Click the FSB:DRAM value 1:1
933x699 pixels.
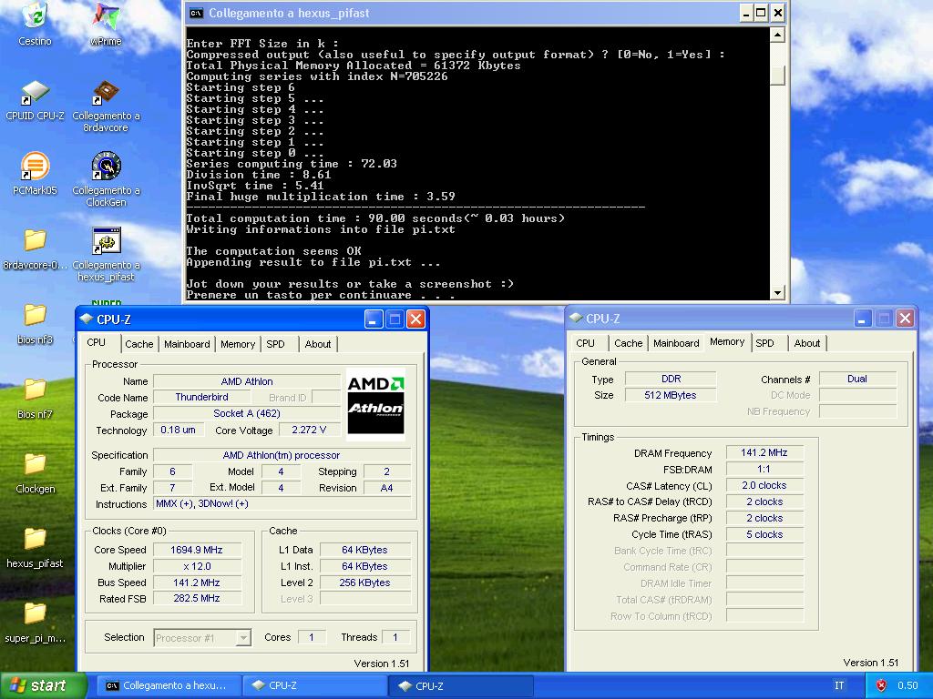[x=764, y=469]
